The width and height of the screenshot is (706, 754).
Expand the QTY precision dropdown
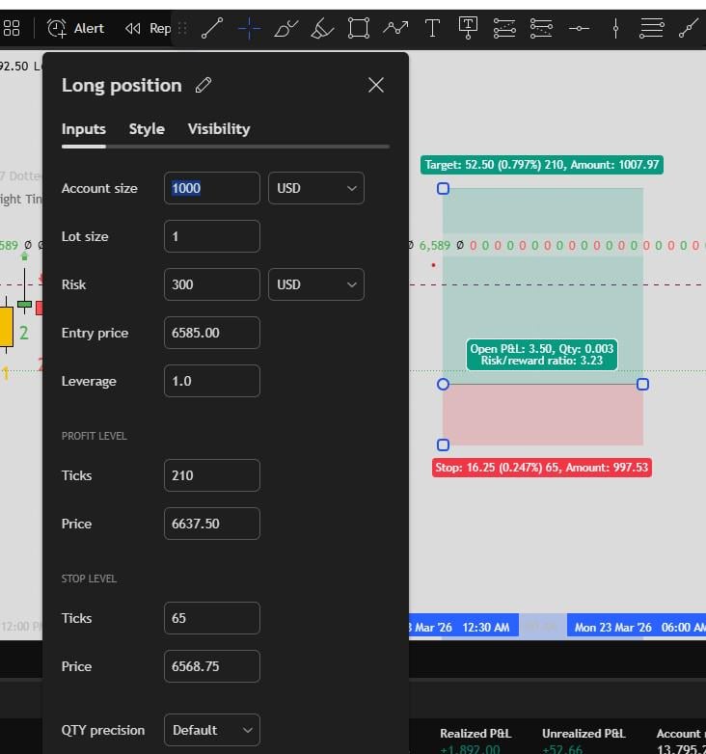click(x=211, y=730)
